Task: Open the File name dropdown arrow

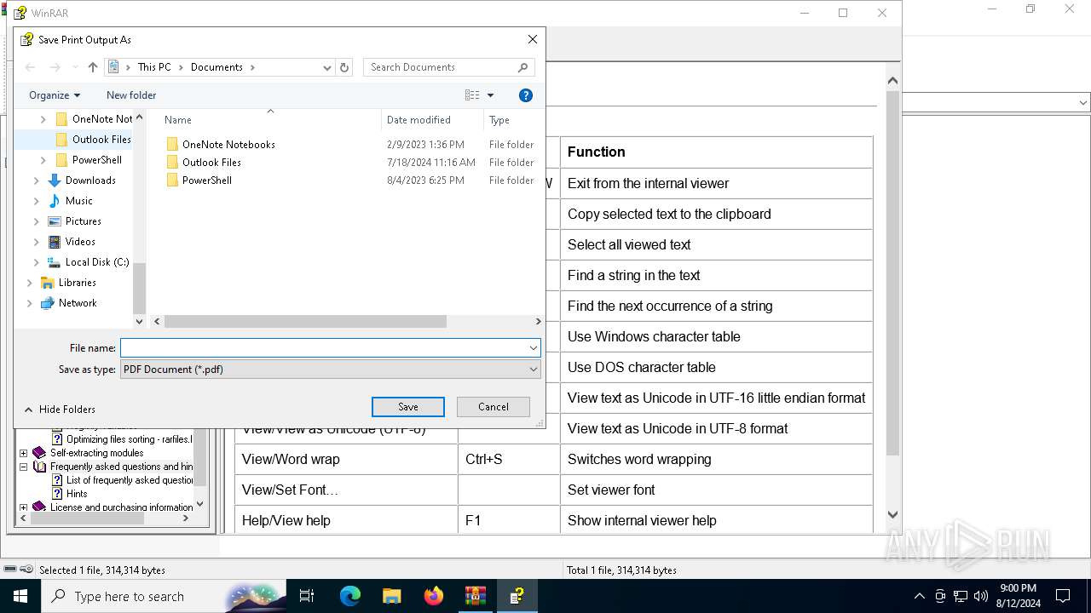Action: click(534, 347)
